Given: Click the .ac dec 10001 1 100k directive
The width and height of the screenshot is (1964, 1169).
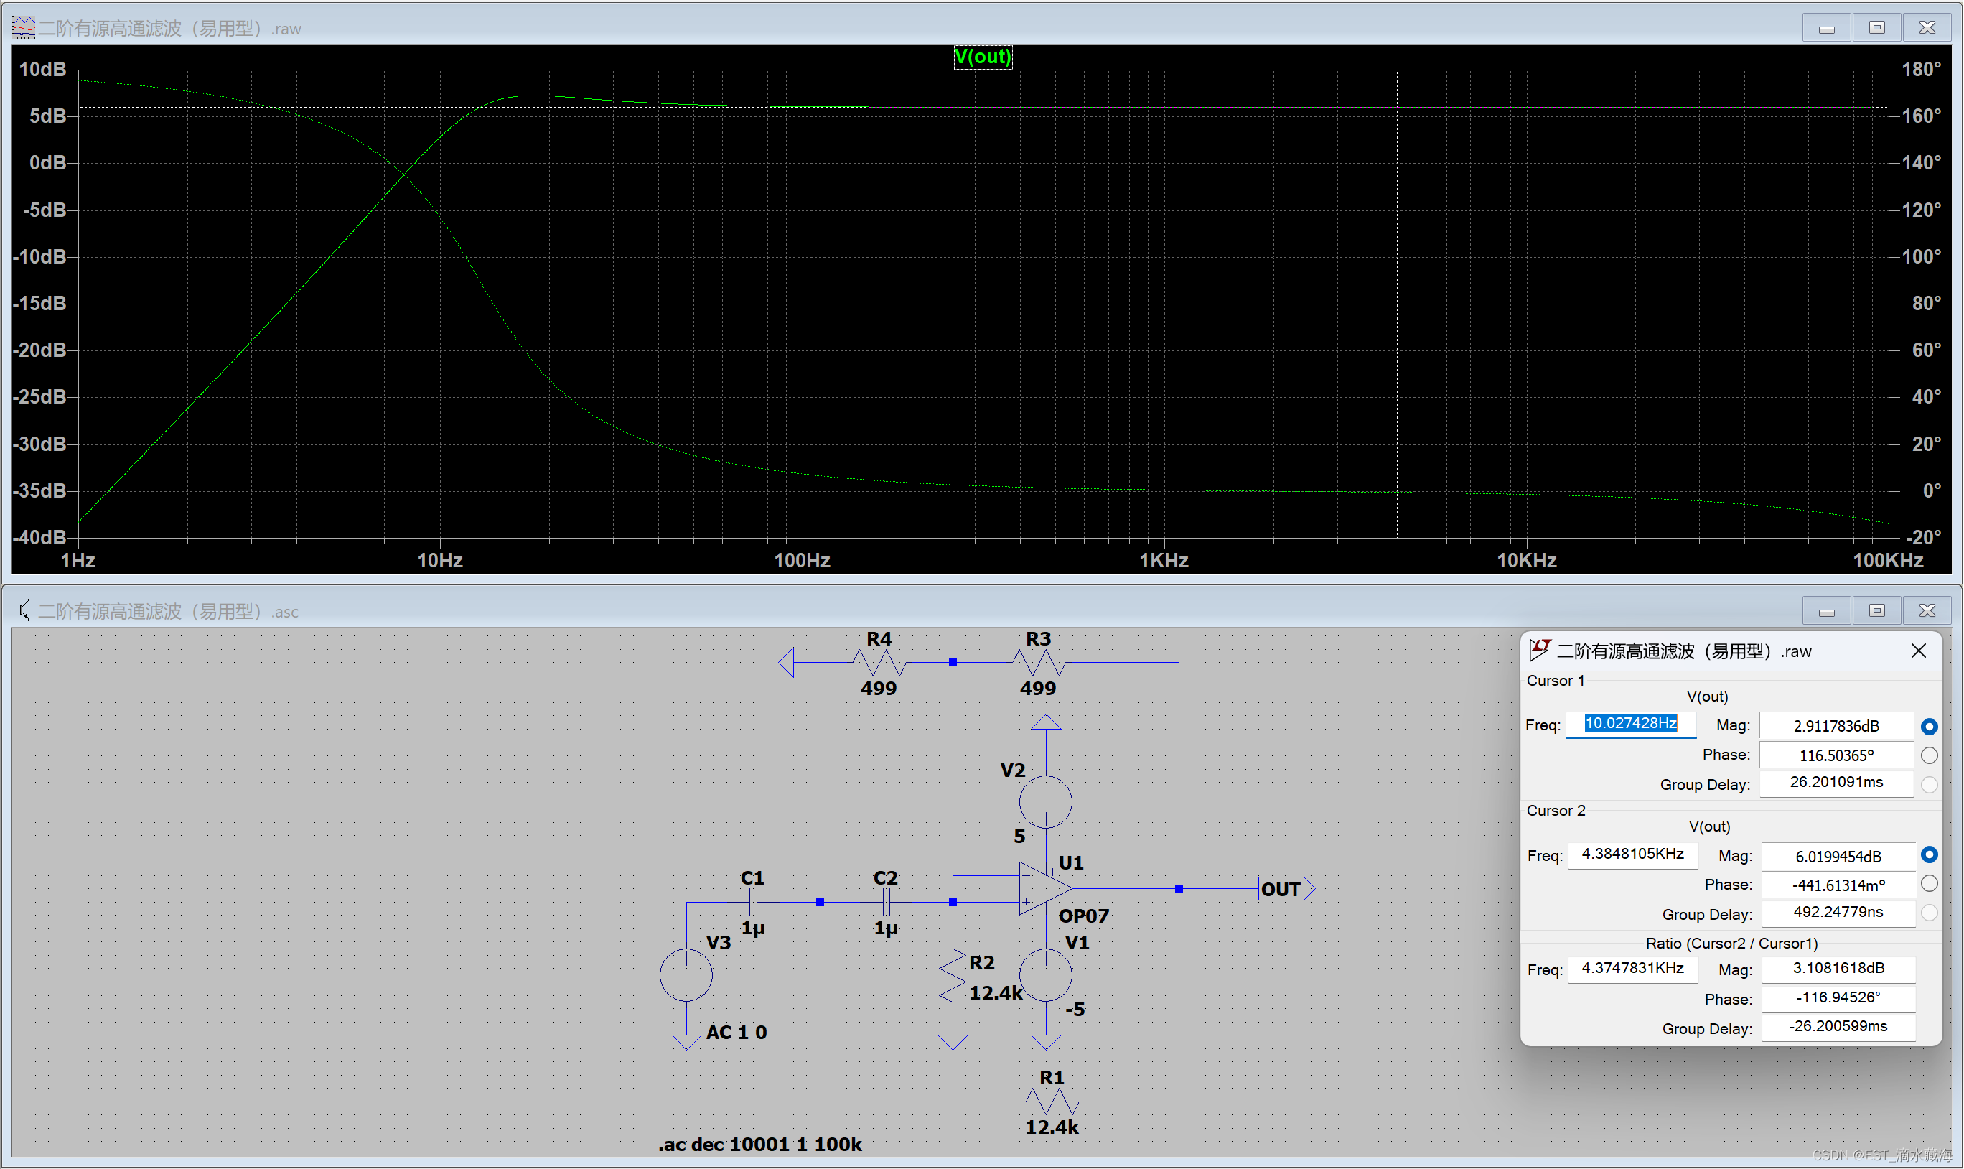Looking at the screenshot, I should tap(760, 1144).
